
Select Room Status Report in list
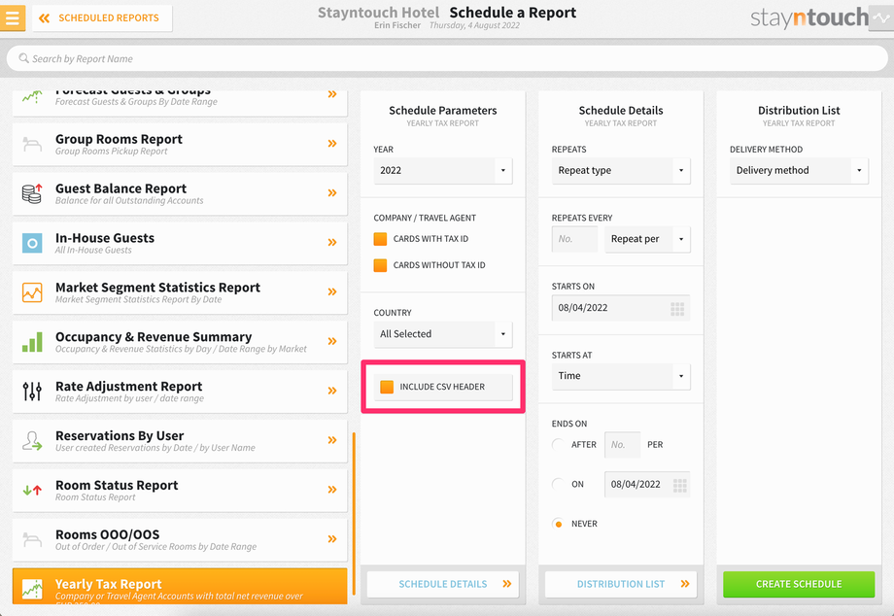tap(180, 490)
